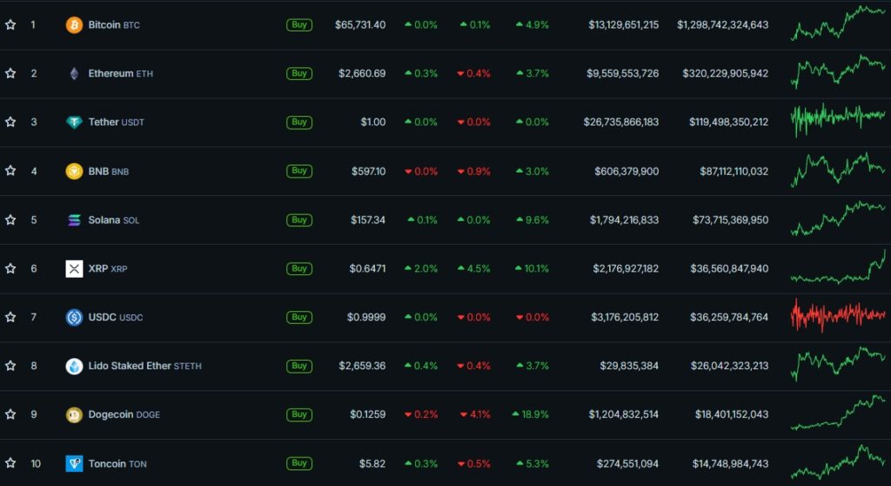Viewport: 891px width, 486px height.
Task: Select Solana 9.6% weekly change
Action: point(533,220)
